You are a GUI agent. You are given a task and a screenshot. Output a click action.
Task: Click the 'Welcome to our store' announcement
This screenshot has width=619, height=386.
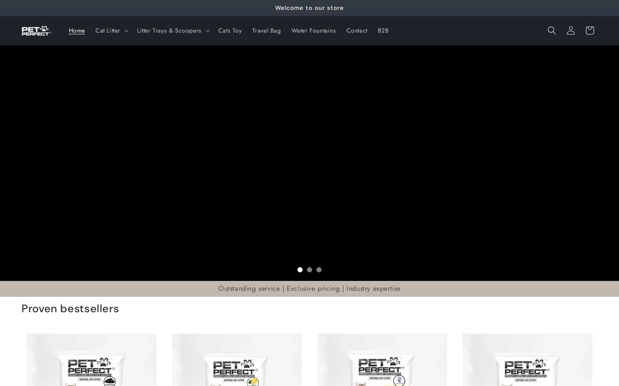309,8
